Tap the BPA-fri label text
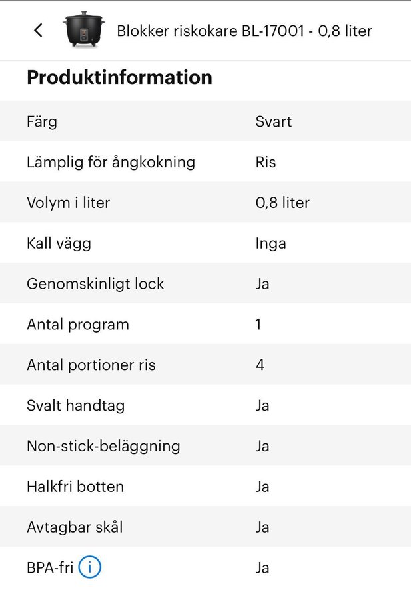The image size is (411, 600). click(x=50, y=568)
